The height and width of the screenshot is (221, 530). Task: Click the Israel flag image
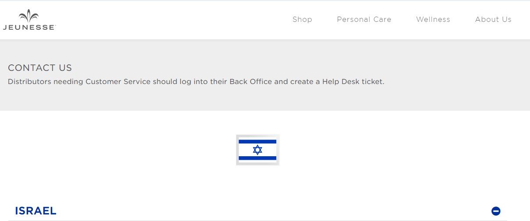tap(258, 150)
